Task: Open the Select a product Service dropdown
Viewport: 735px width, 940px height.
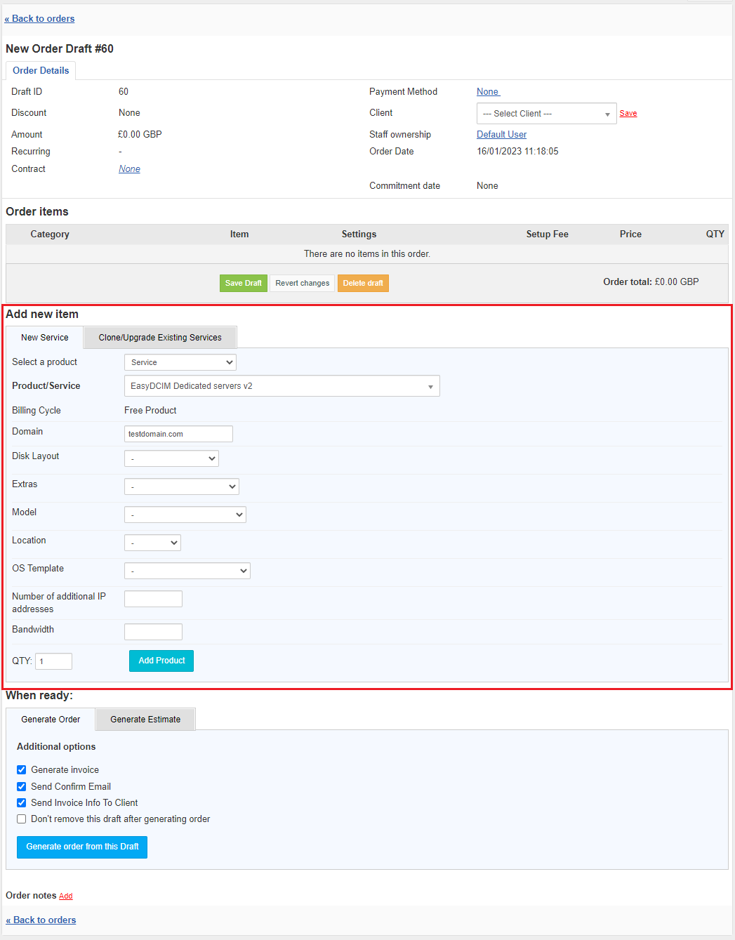Action: pyautogui.click(x=180, y=362)
